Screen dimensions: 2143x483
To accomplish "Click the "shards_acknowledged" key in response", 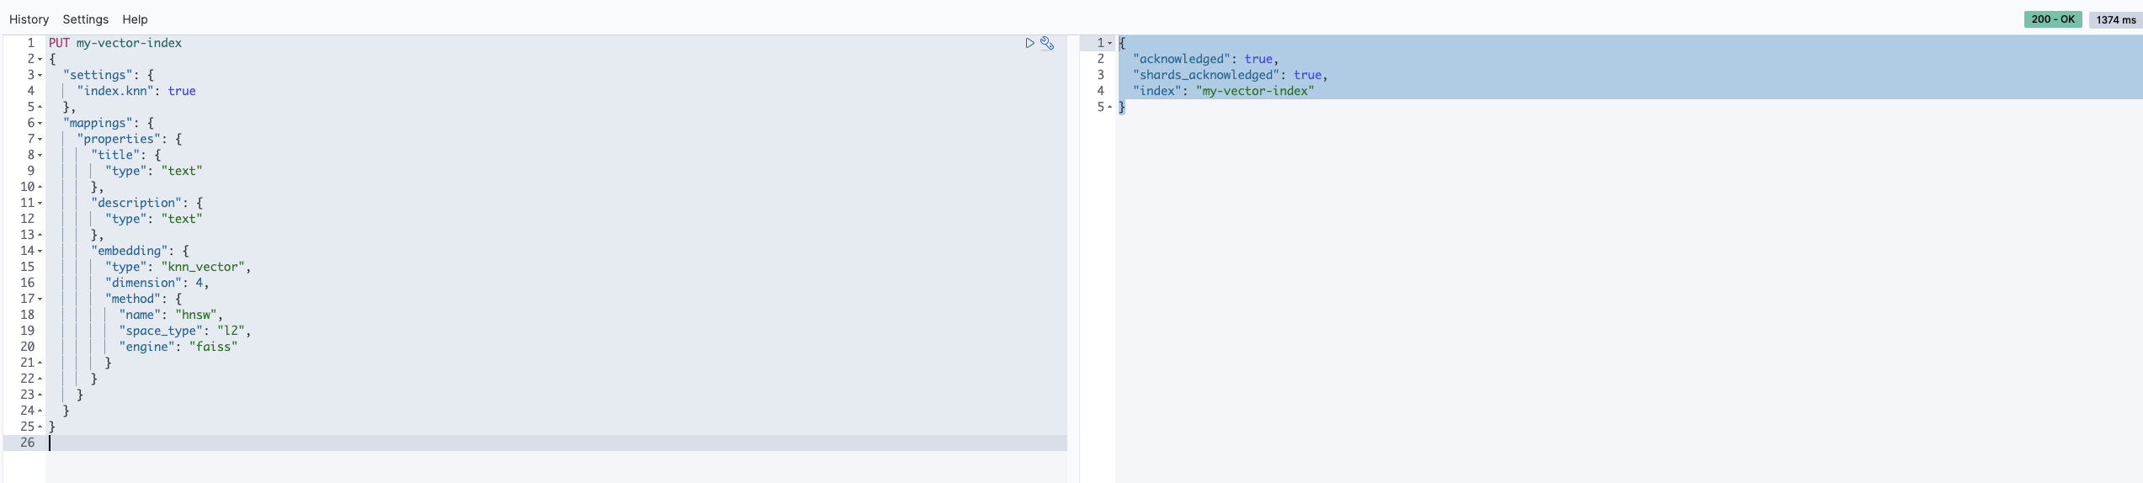I will (1206, 75).
